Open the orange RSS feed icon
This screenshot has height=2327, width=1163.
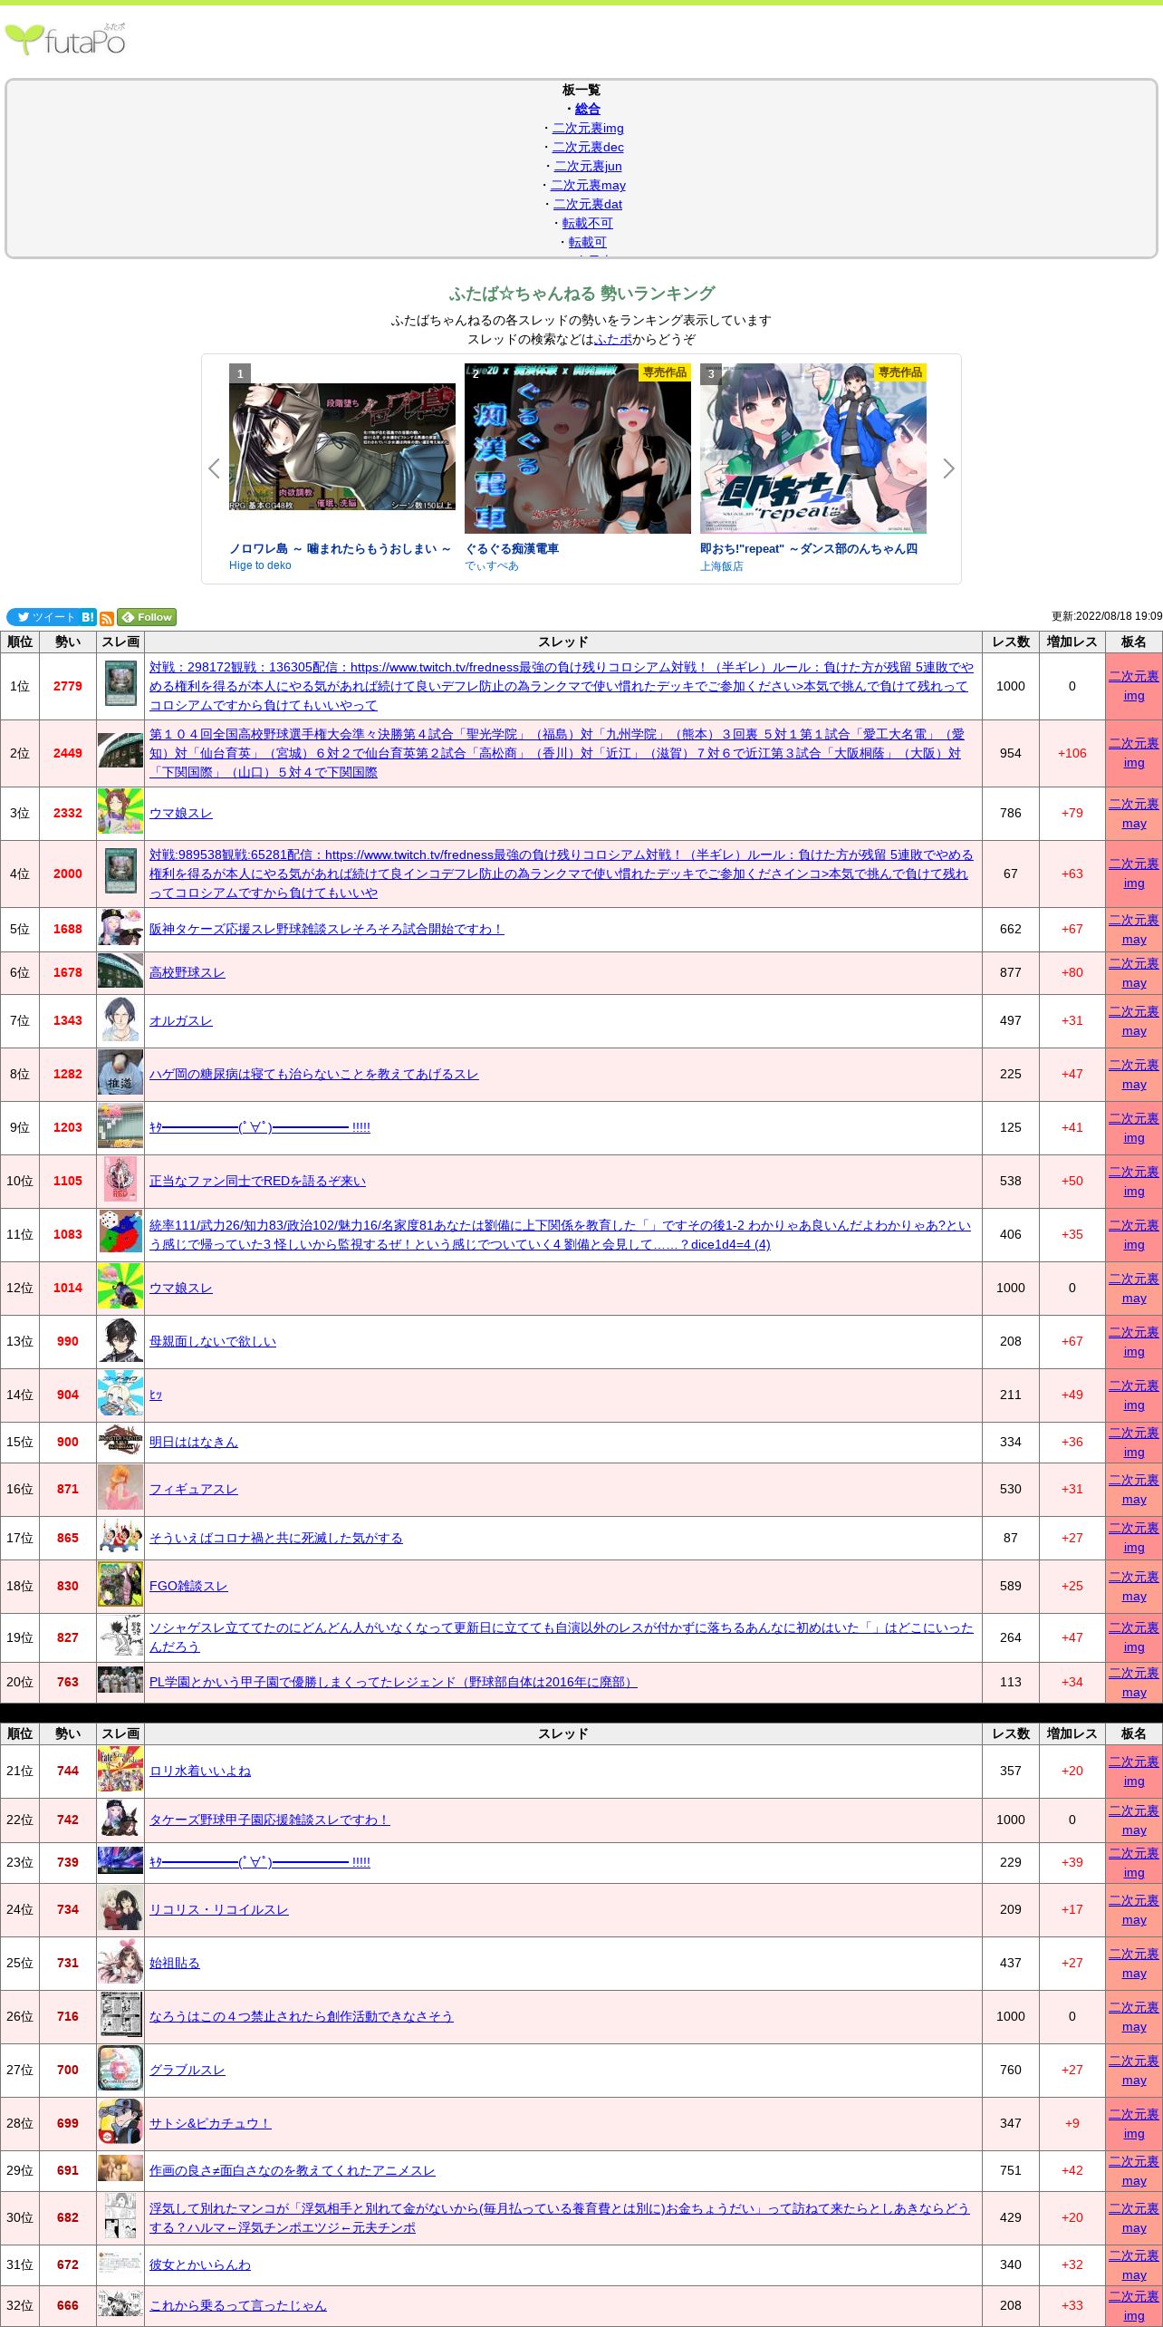pos(107,618)
